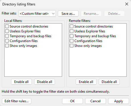This screenshot has width=131, height=106.
Task: Confirm the dialog with OK
Action: 72,101
